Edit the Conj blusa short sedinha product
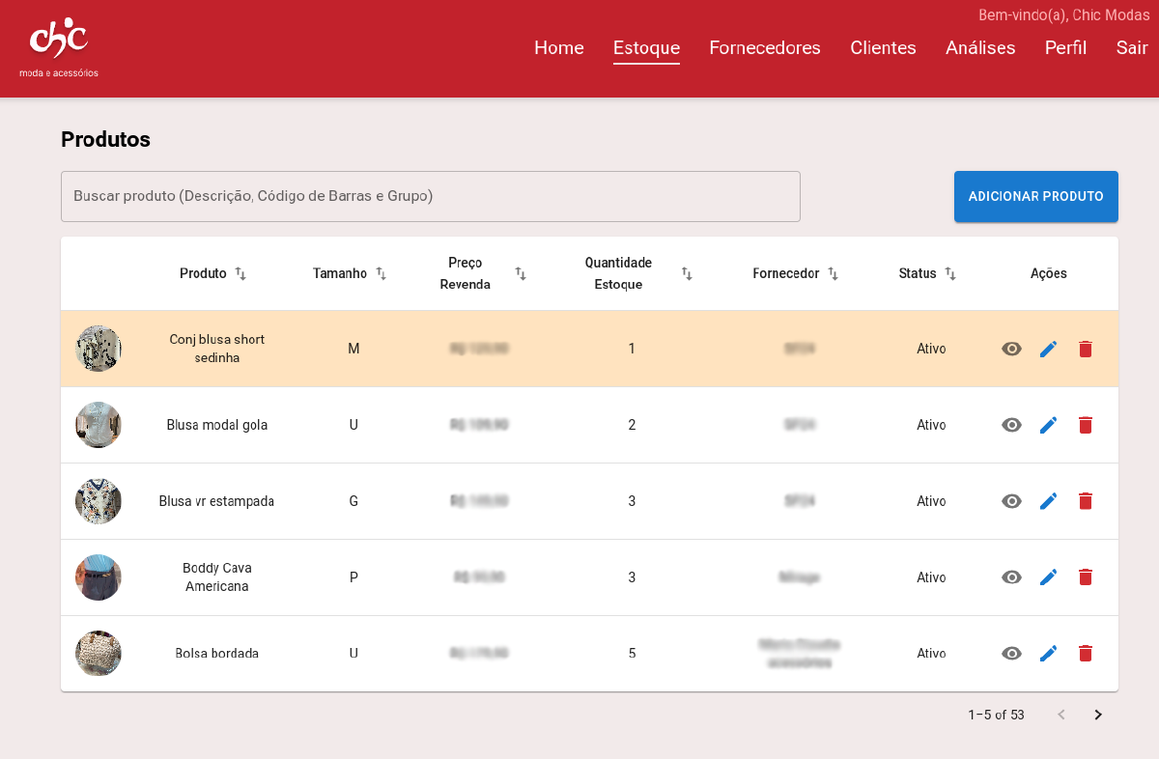1159x759 pixels. coord(1048,349)
